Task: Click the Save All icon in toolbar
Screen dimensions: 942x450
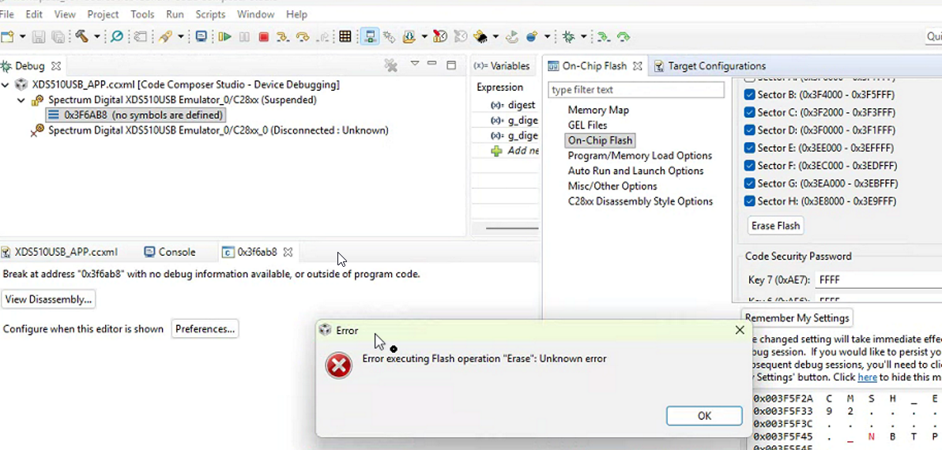Action: tap(58, 37)
